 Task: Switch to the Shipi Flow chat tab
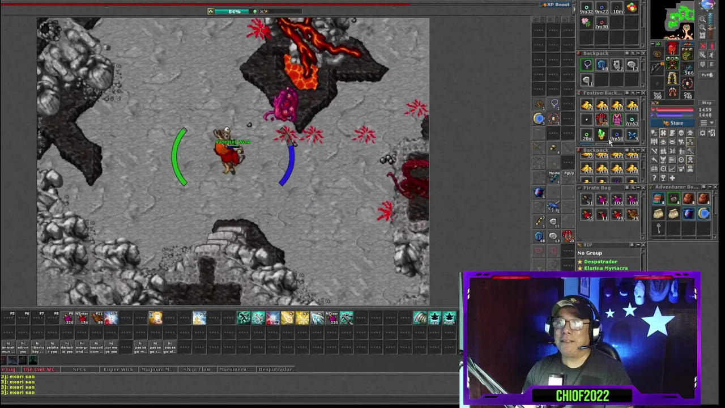[x=197, y=369]
